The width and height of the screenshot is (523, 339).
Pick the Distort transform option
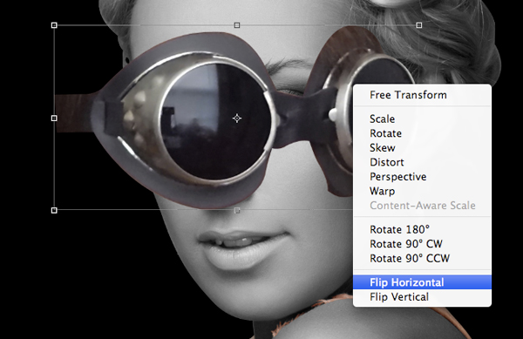(422, 162)
